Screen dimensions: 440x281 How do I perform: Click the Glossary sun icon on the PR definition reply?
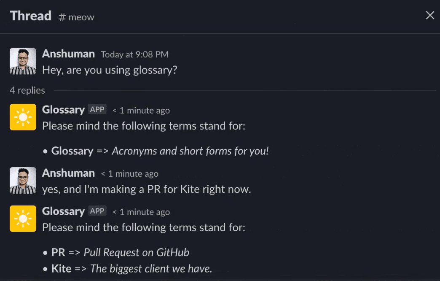[23, 219]
